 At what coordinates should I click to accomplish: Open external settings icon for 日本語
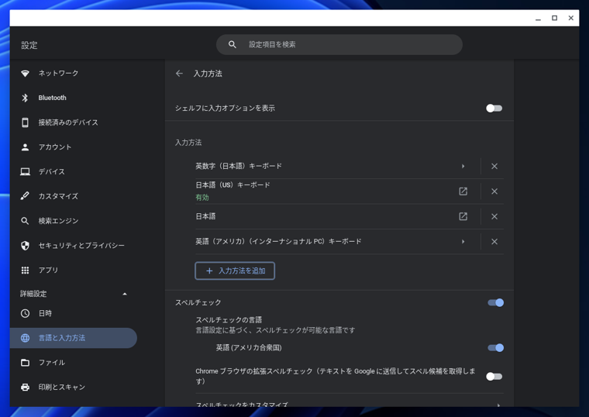pyautogui.click(x=463, y=216)
